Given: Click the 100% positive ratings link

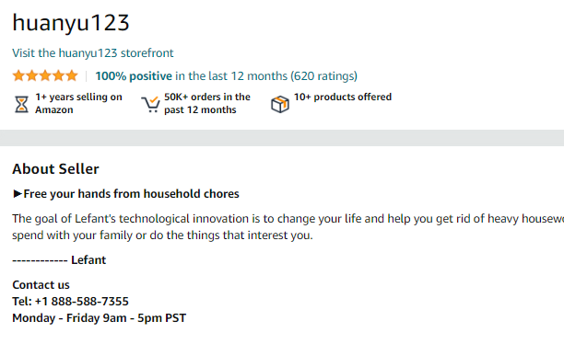Looking at the screenshot, I should click(x=227, y=76).
